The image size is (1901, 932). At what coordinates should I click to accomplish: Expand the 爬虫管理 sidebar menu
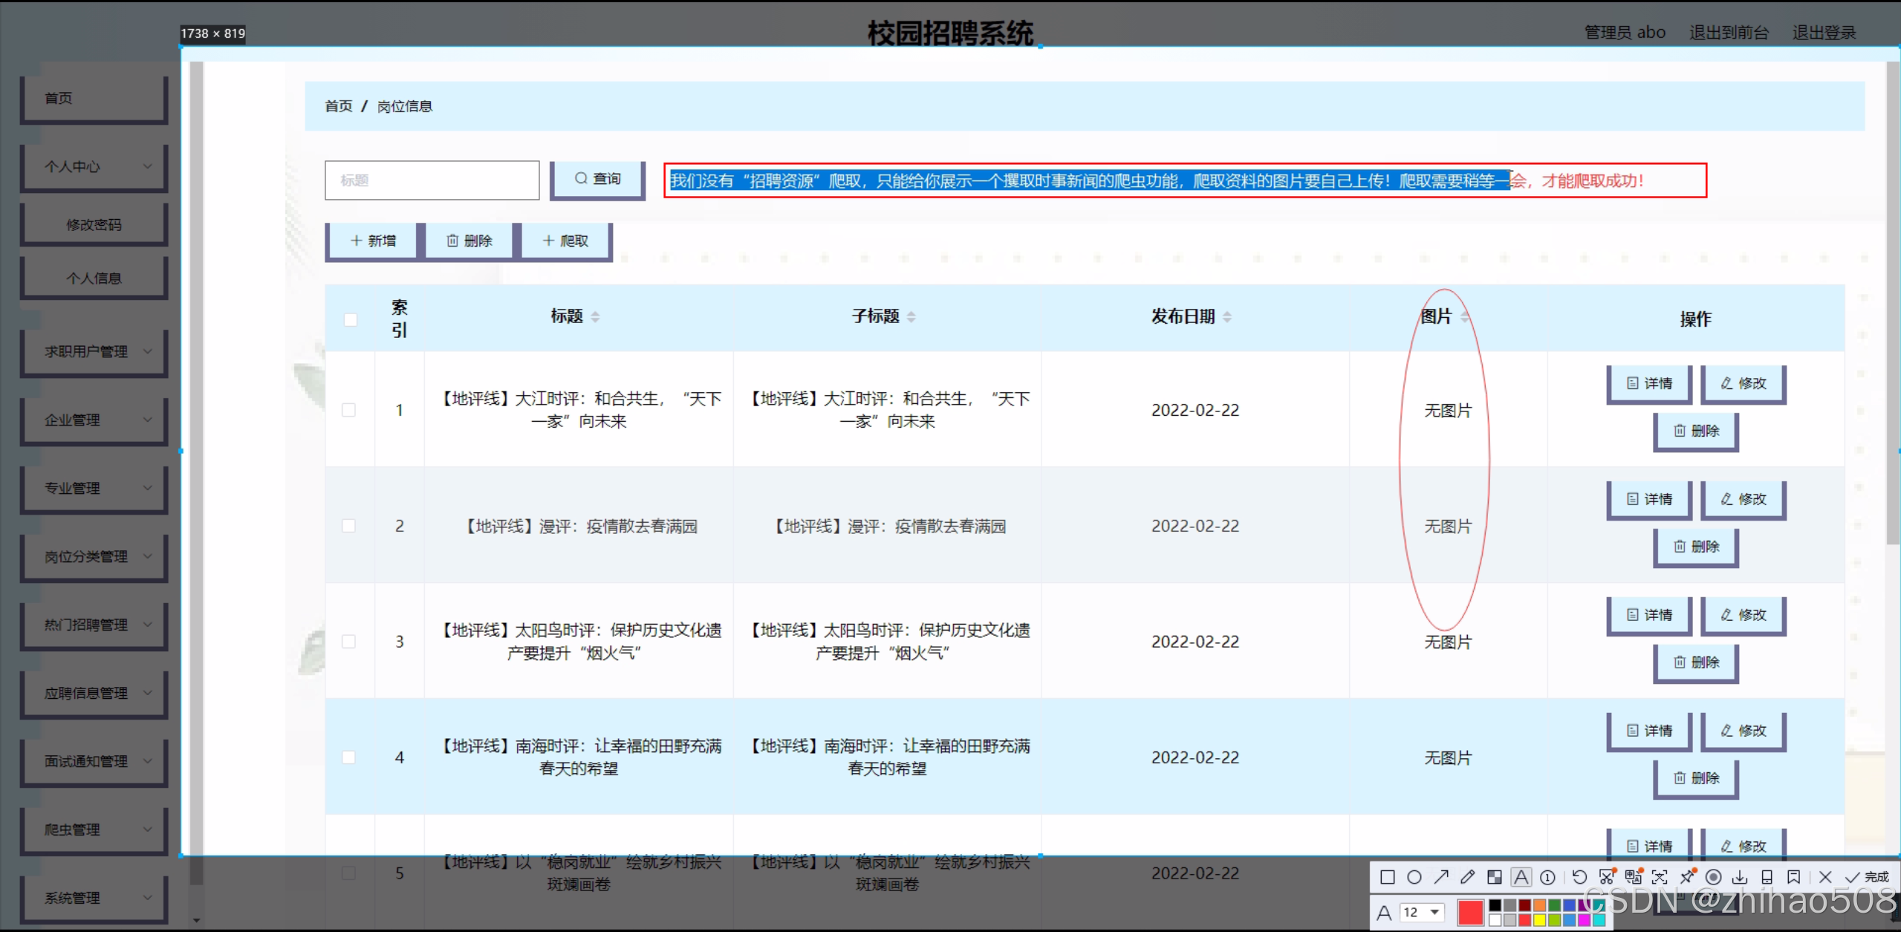click(94, 830)
